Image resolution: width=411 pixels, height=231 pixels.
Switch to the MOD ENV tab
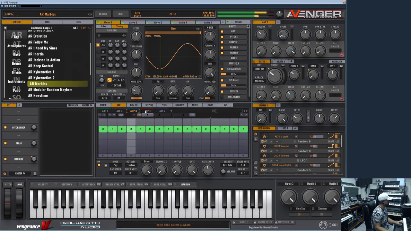pos(179,105)
